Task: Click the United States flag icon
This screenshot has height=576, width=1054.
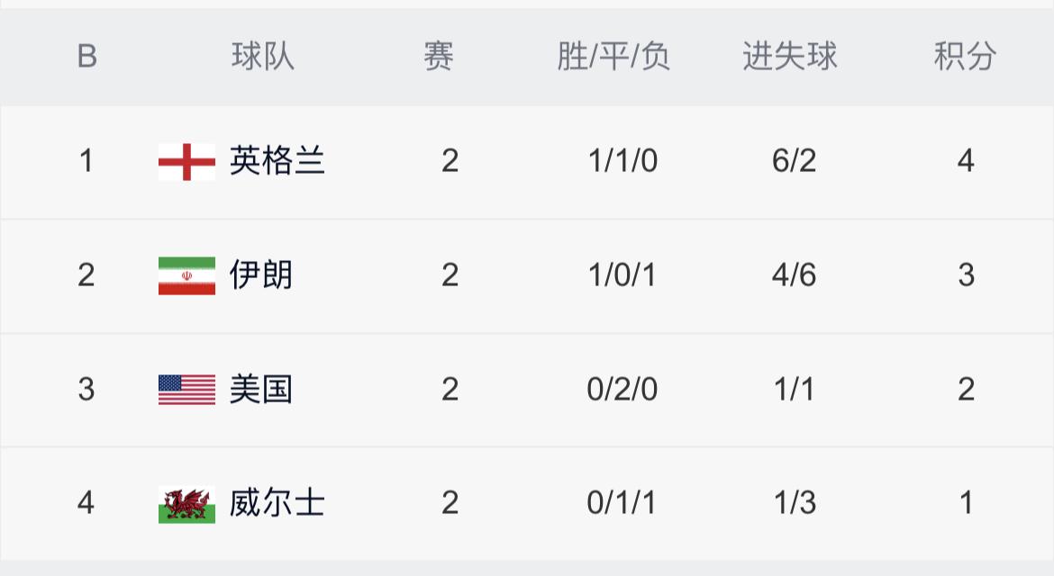Action: 186,390
